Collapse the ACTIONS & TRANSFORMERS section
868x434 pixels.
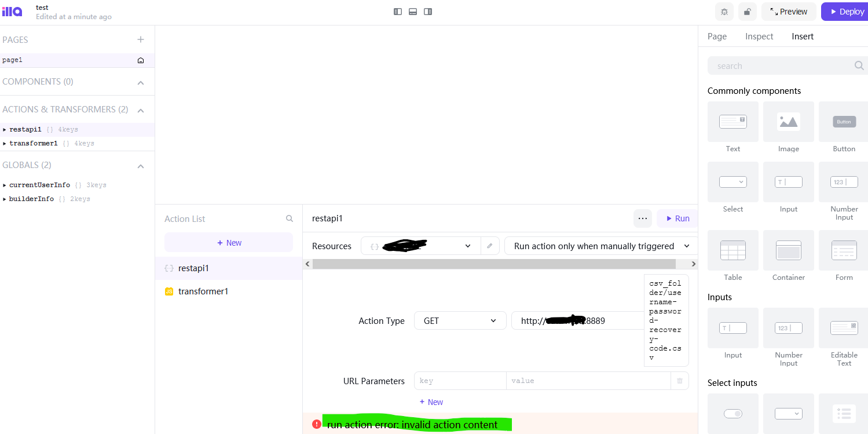[x=141, y=109]
